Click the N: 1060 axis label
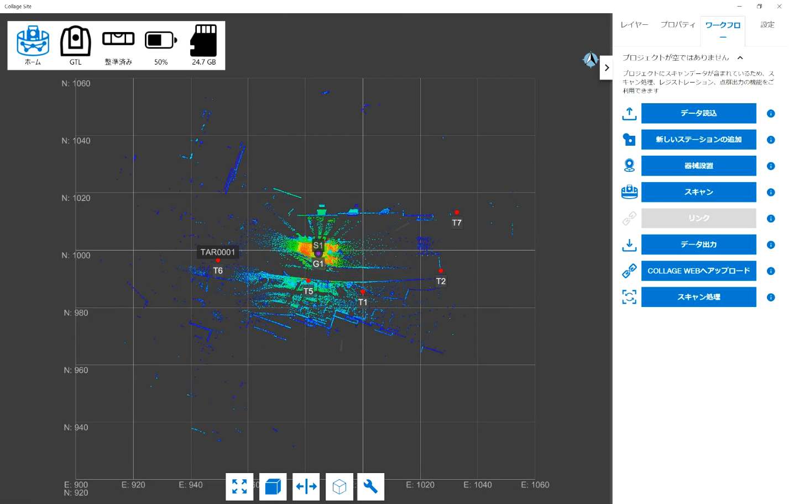This screenshot has height=504, width=789. click(x=76, y=83)
